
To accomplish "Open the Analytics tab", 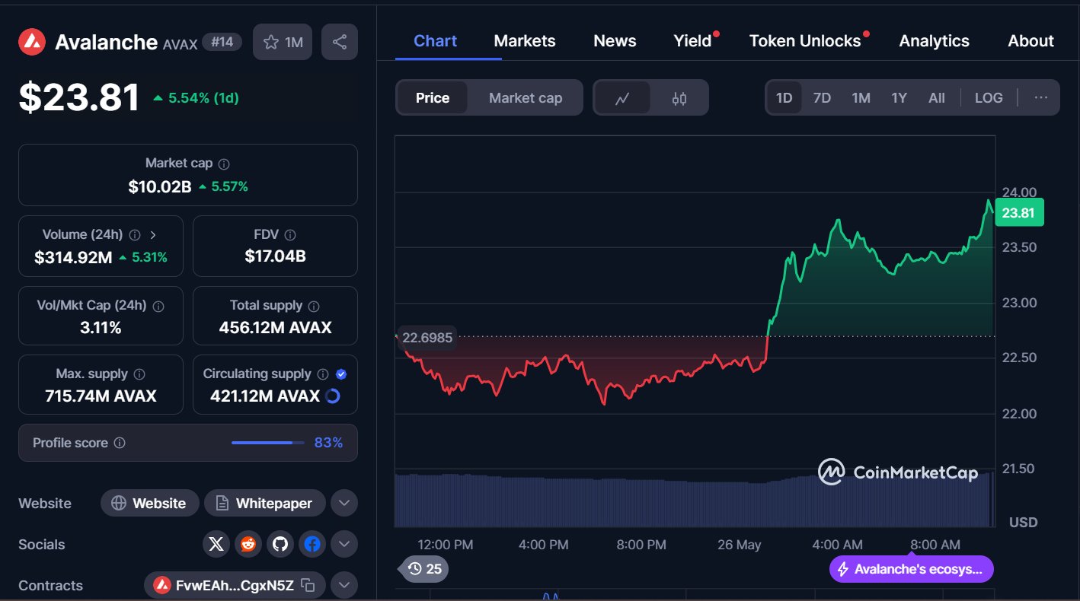I will [x=935, y=41].
